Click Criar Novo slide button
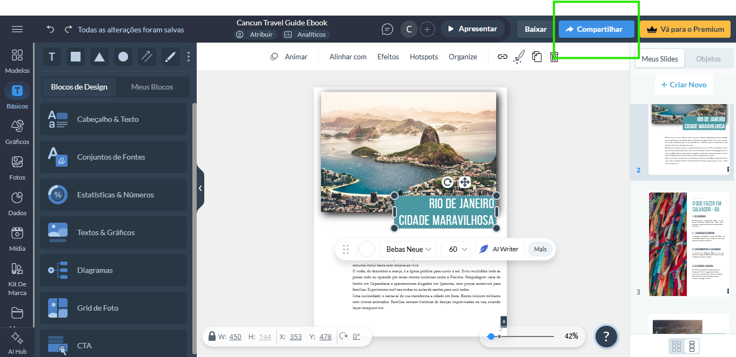The height and width of the screenshot is (357, 736). tap(684, 85)
